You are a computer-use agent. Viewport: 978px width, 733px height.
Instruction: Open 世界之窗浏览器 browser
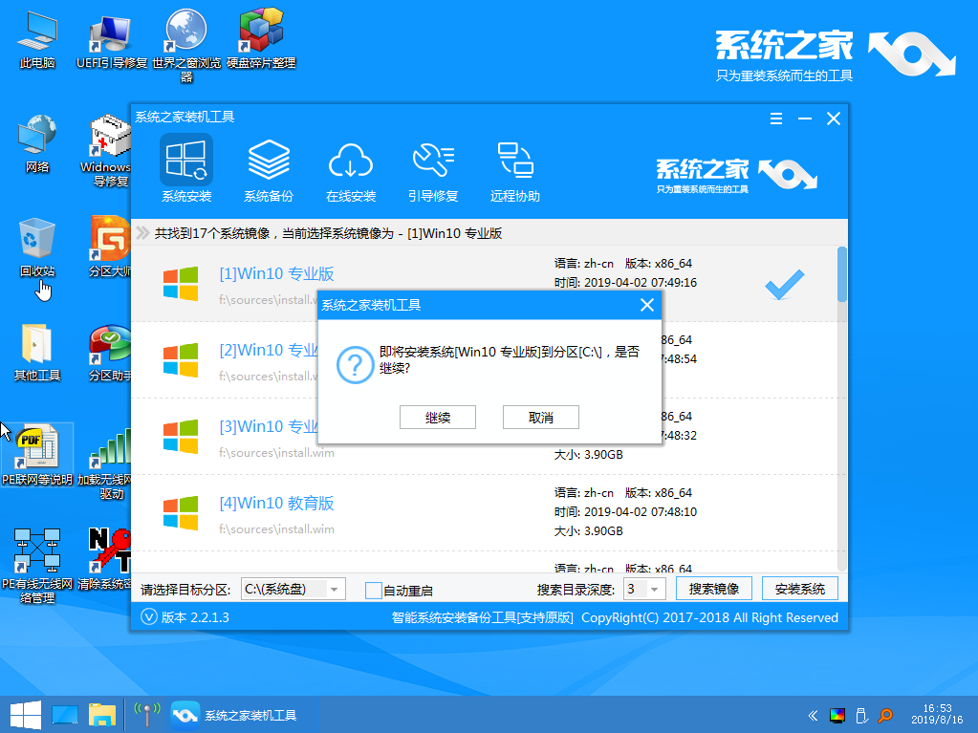coord(185,38)
